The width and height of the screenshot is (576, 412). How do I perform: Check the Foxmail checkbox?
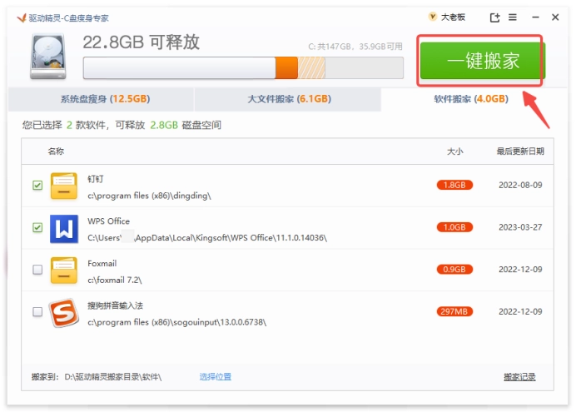point(37,270)
